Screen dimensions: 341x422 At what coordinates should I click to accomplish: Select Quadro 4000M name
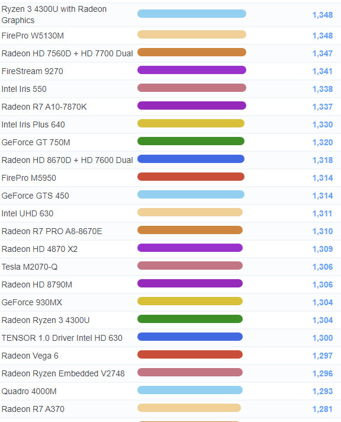(29, 391)
